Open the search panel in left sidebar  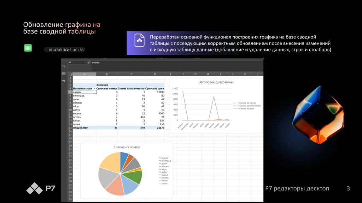(64, 66)
